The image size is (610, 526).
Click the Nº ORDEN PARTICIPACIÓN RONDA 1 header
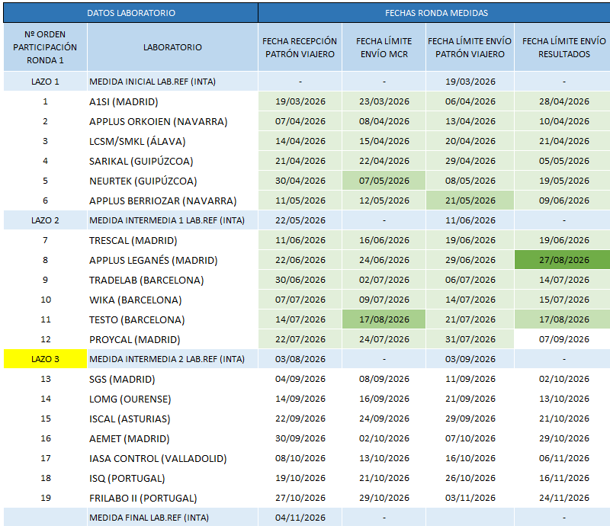click(x=45, y=47)
